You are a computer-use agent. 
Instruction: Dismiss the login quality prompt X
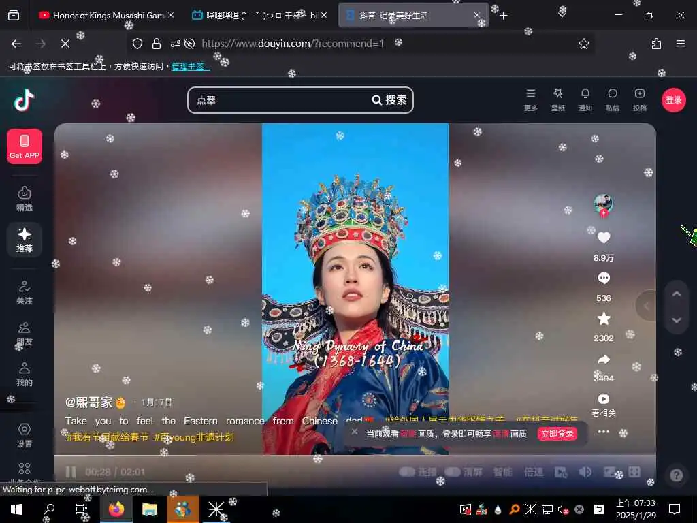[354, 432]
